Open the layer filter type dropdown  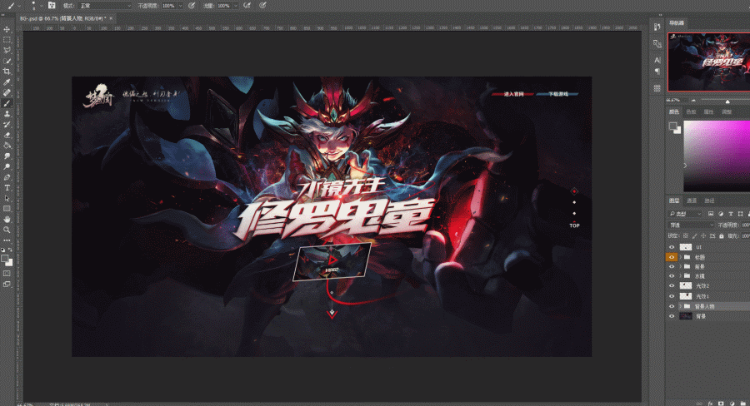pos(685,214)
